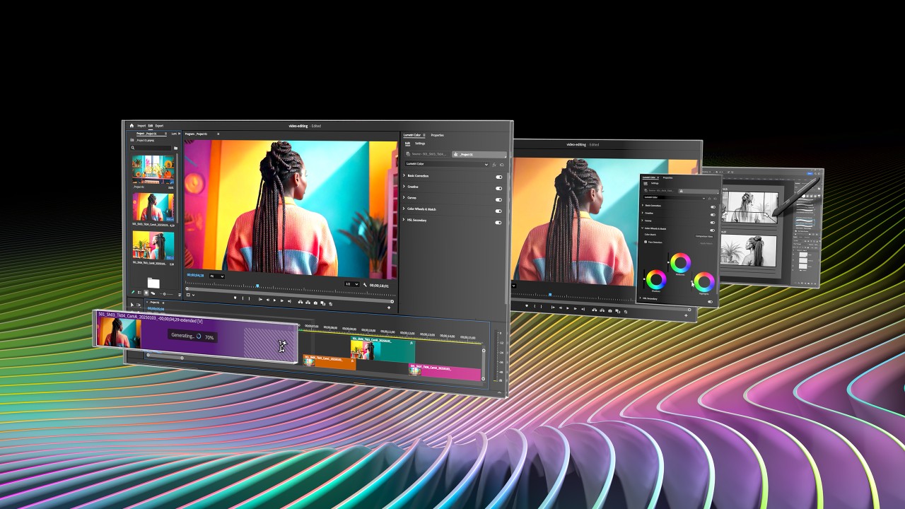Open the plus Button Editor in main monitor

point(389,308)
